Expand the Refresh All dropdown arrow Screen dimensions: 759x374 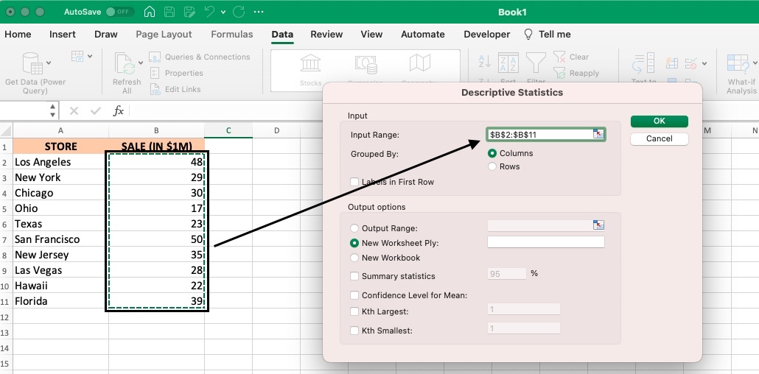141,63
